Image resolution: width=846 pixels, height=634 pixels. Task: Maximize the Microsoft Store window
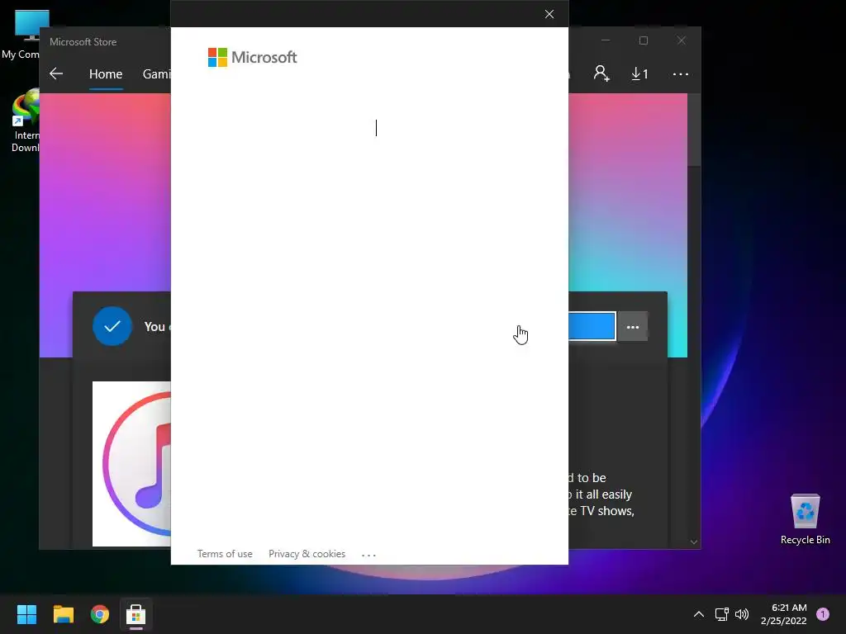[643, 41]
